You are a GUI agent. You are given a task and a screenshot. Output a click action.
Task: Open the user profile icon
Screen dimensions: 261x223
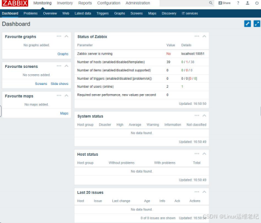247,3
